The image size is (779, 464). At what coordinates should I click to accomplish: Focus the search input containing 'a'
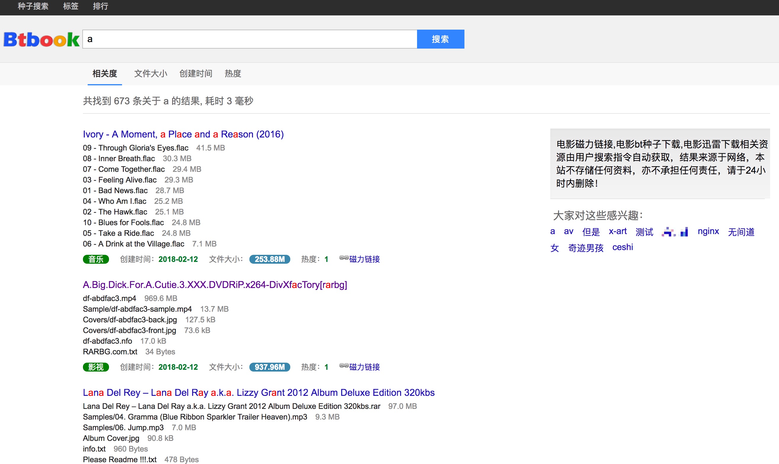tap(250, 39)
